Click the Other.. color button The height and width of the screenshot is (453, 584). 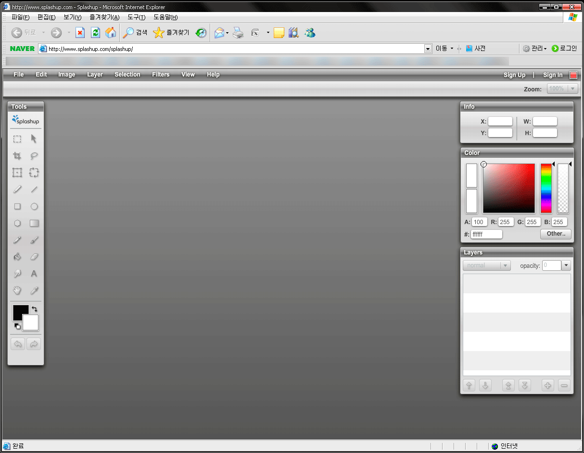click(x=556, y=234)
